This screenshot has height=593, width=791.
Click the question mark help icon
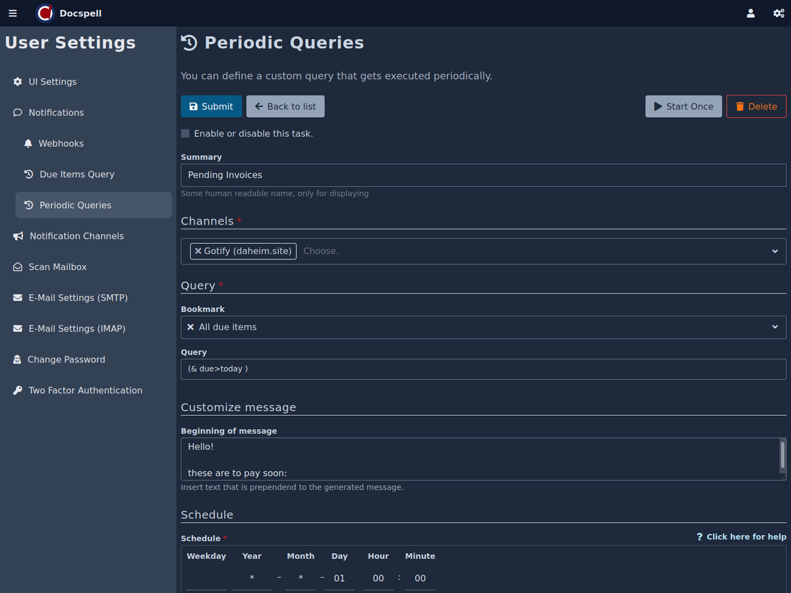coord(699,537)
